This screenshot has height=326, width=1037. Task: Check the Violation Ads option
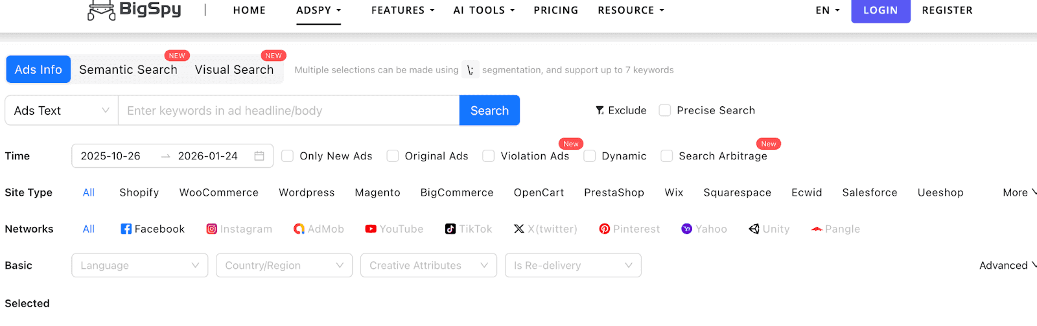(x=489, y=156)
